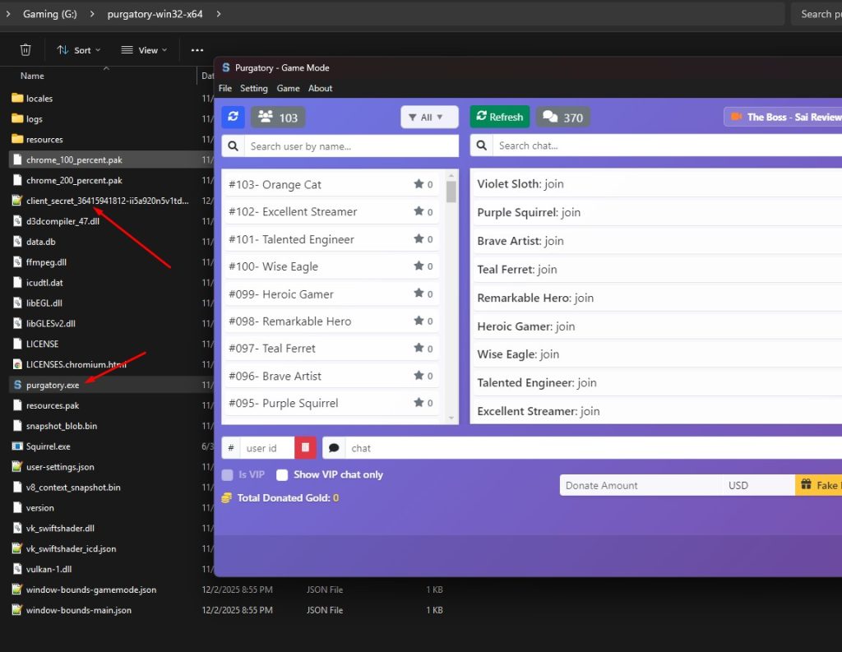Click the red trash icon beside user id
Screen dimensions: 842x652
pyautogui.click(x=305, y=448)
